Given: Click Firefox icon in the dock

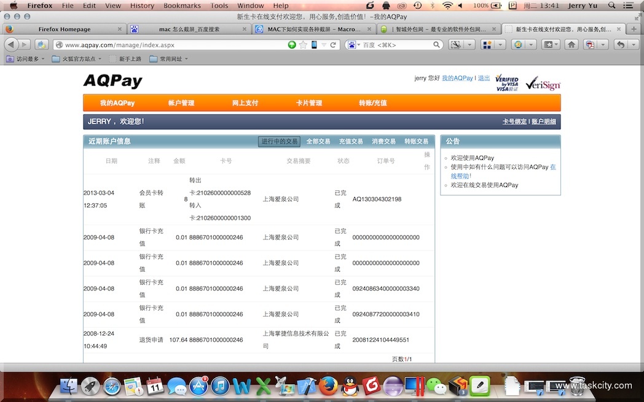Looking at the screenshot, I should pyautogui.click(x=328, y=386).
